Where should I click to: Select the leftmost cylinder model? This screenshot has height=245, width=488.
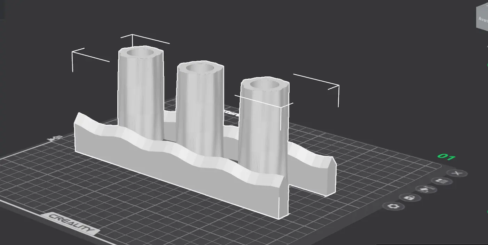[x=141, y=94]
